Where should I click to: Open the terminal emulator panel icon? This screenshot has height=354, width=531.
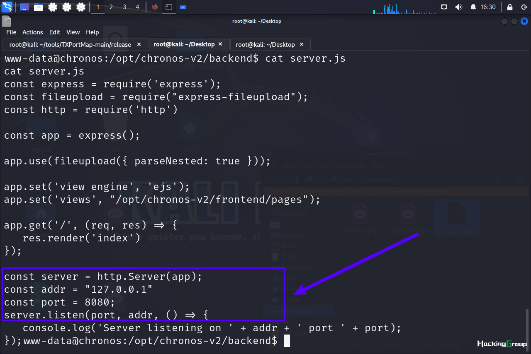click(x=168, y=7)
